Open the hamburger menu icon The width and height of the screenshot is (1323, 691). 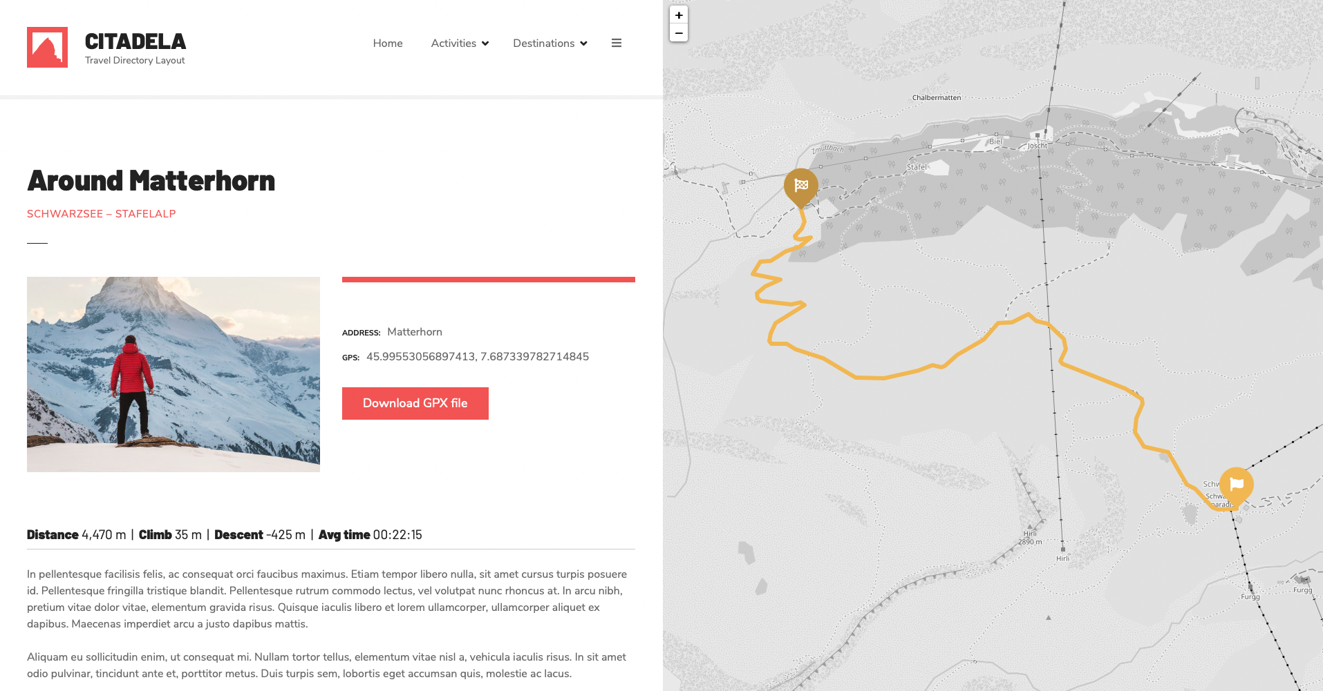click(x=616, y=43)
